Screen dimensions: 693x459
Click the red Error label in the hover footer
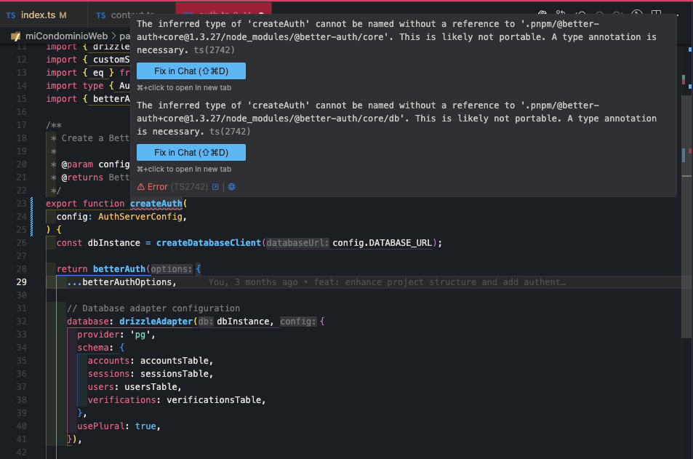coord(157,187)
